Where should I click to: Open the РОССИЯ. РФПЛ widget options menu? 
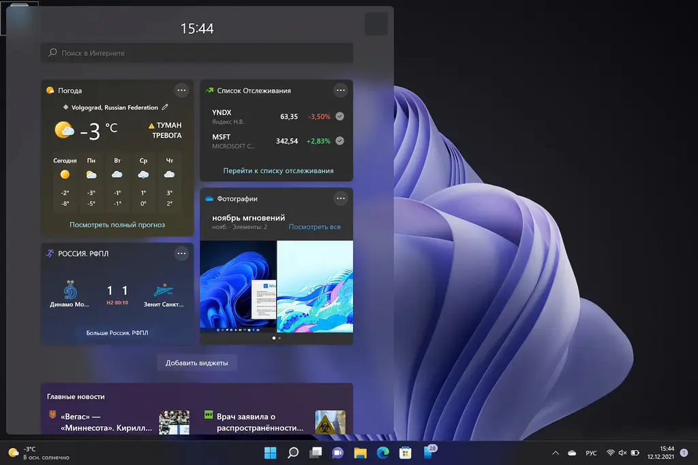pos(181,253)
